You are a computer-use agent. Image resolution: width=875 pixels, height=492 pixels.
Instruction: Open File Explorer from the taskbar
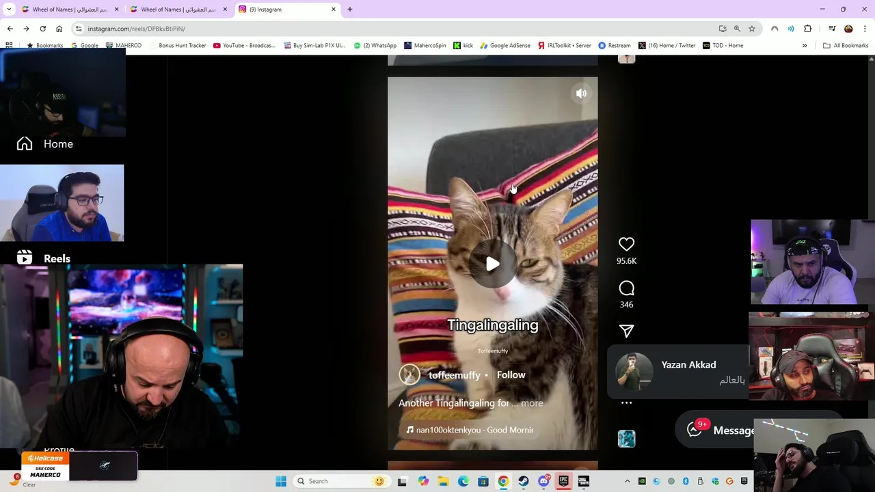pos(443,481)
